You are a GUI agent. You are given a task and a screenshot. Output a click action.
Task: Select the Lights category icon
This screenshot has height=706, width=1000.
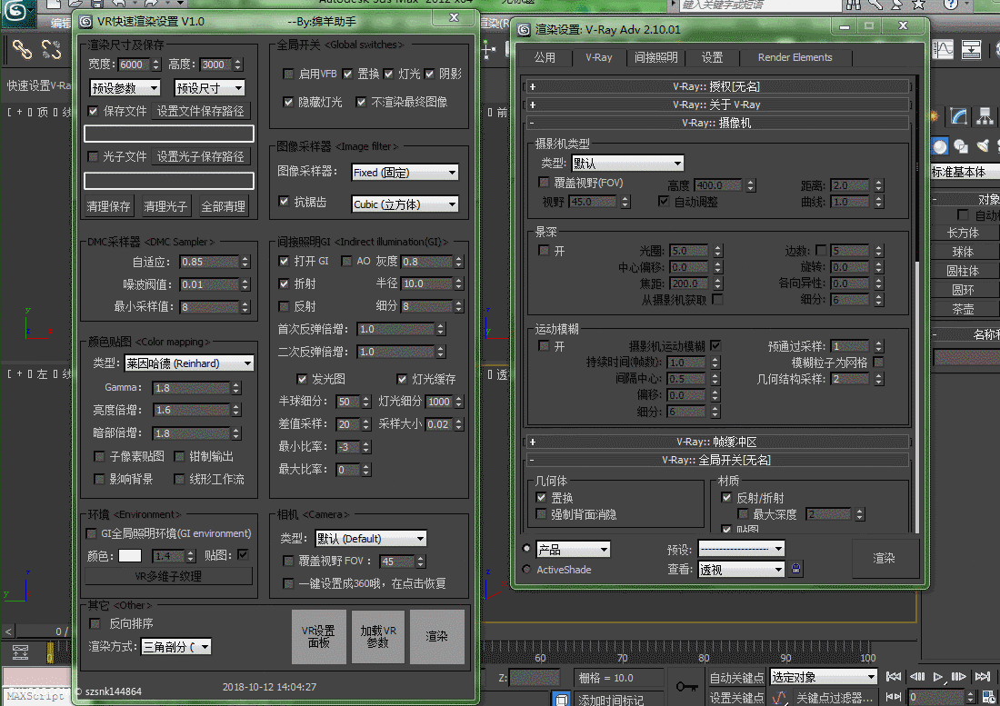(x=983, y=146)
